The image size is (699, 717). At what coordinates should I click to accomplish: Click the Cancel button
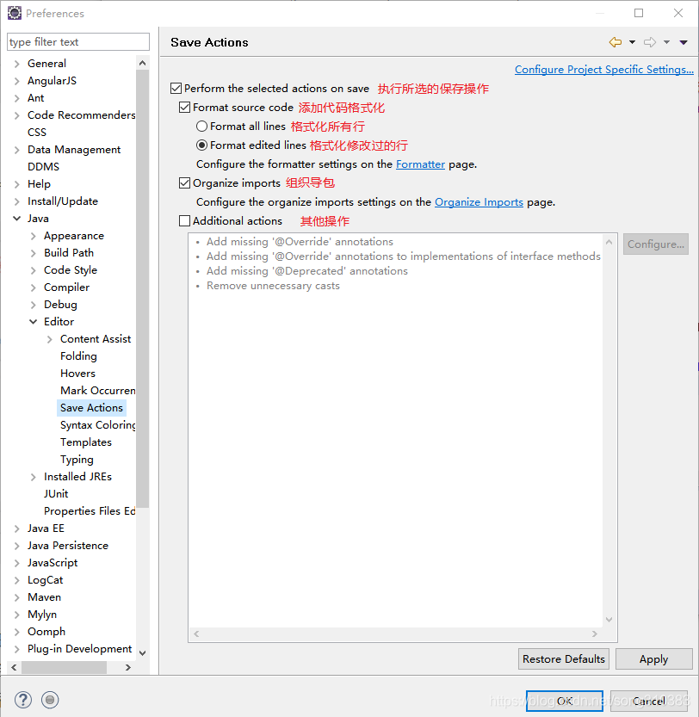point(649,701)
